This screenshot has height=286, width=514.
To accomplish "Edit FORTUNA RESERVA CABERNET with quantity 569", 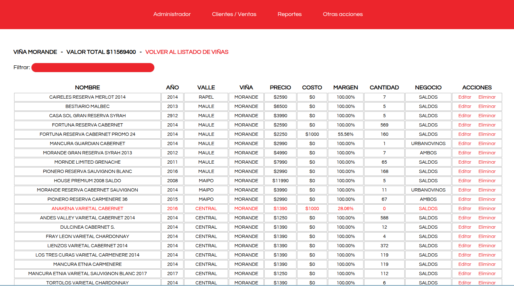I will click(x=465, y=125).
